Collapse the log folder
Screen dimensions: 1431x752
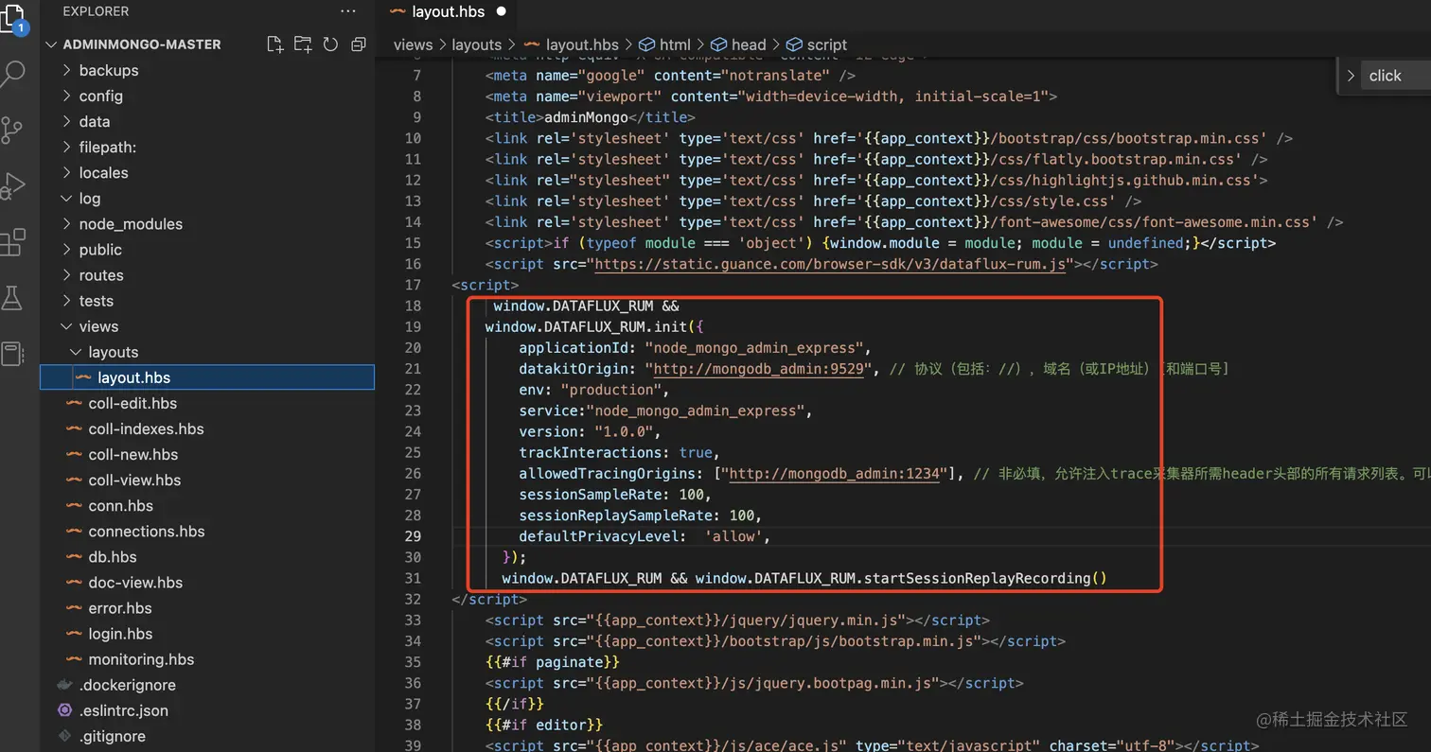coord(207,198)
